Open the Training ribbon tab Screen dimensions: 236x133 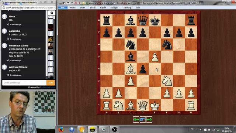[x=127, y=7]
